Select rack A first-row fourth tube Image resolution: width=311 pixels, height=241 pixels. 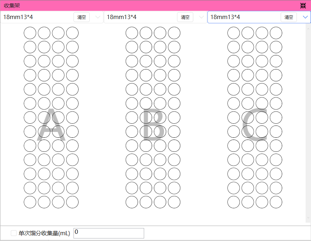[72, 33]
